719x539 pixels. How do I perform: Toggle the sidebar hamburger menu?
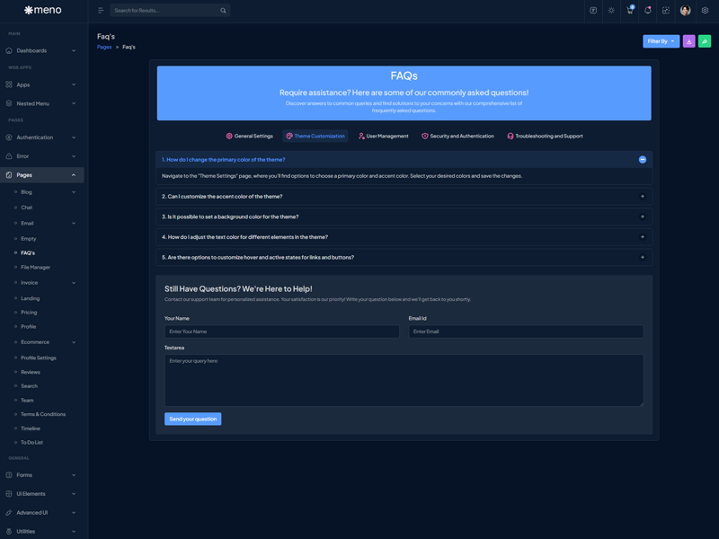click(101, 11)
